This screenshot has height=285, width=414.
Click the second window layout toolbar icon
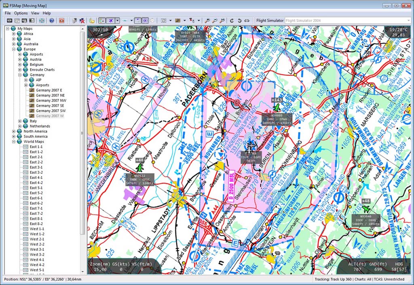(17, 21)
